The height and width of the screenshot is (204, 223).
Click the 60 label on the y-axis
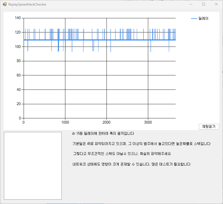pyautogui.click(x=19, y=75)
